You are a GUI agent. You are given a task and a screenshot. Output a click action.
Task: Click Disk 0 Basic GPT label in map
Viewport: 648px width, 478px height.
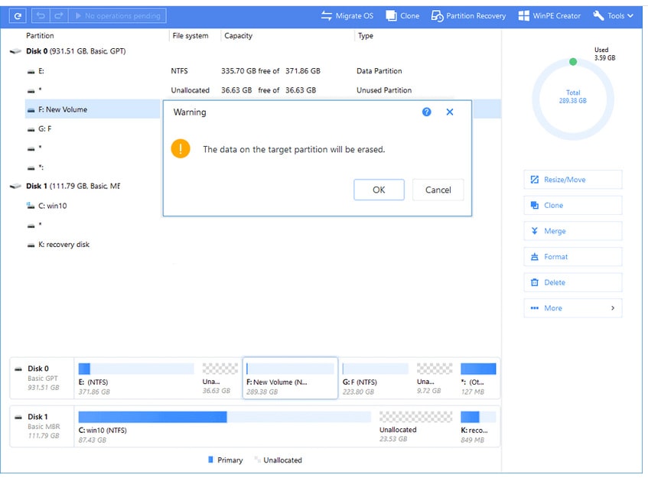pyautogui.click(x=42, y=378)
